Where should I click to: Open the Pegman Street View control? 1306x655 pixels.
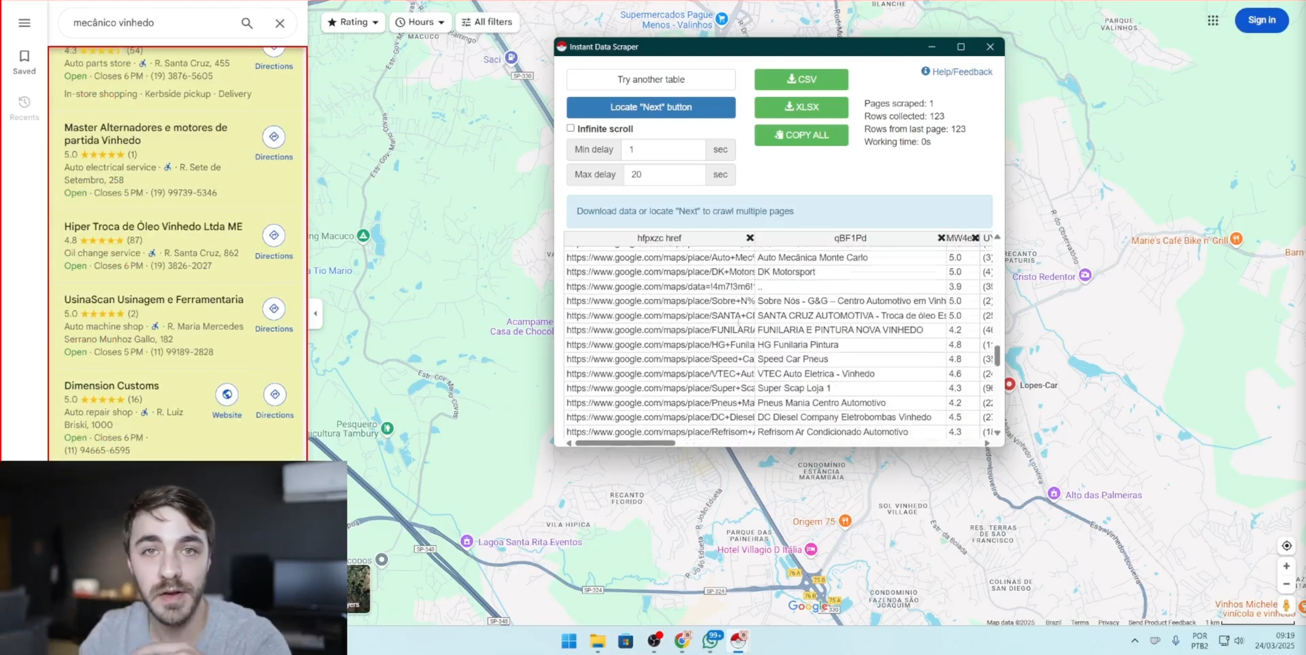click(x=1286, y=606)
